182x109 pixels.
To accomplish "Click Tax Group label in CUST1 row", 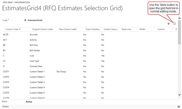I will coord(61,72).
